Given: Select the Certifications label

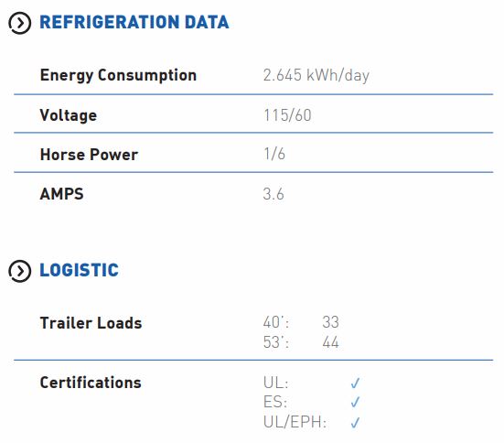Looking at the screenshot, I should 91,383.
